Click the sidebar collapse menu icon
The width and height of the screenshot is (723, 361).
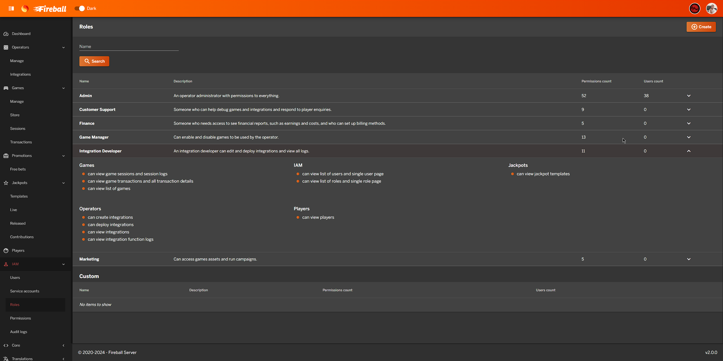(x=11, y=8)
